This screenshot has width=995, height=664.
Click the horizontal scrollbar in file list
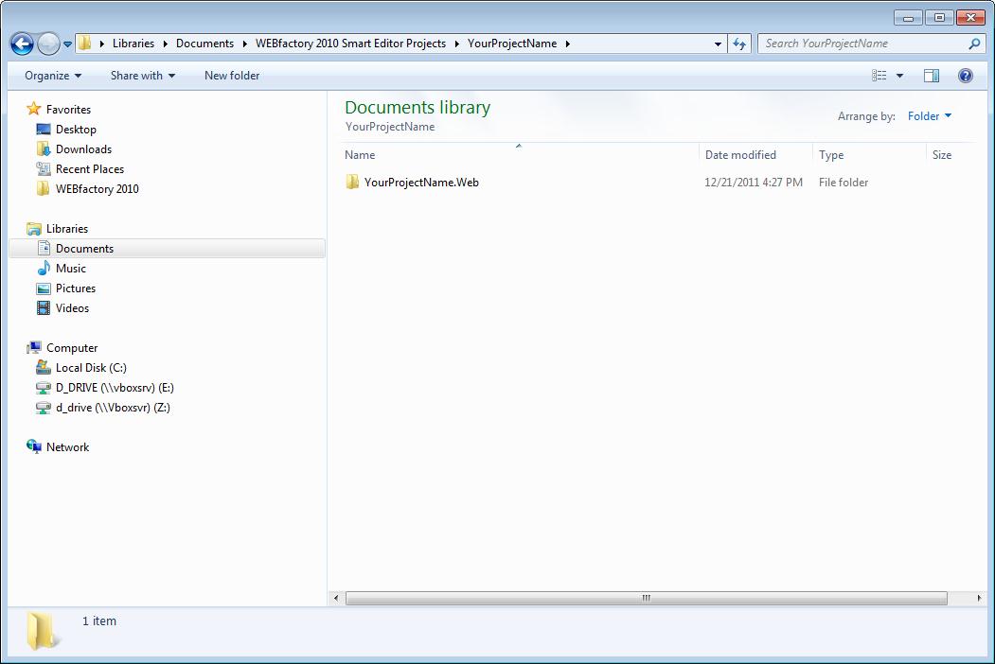tap(646, 598)
